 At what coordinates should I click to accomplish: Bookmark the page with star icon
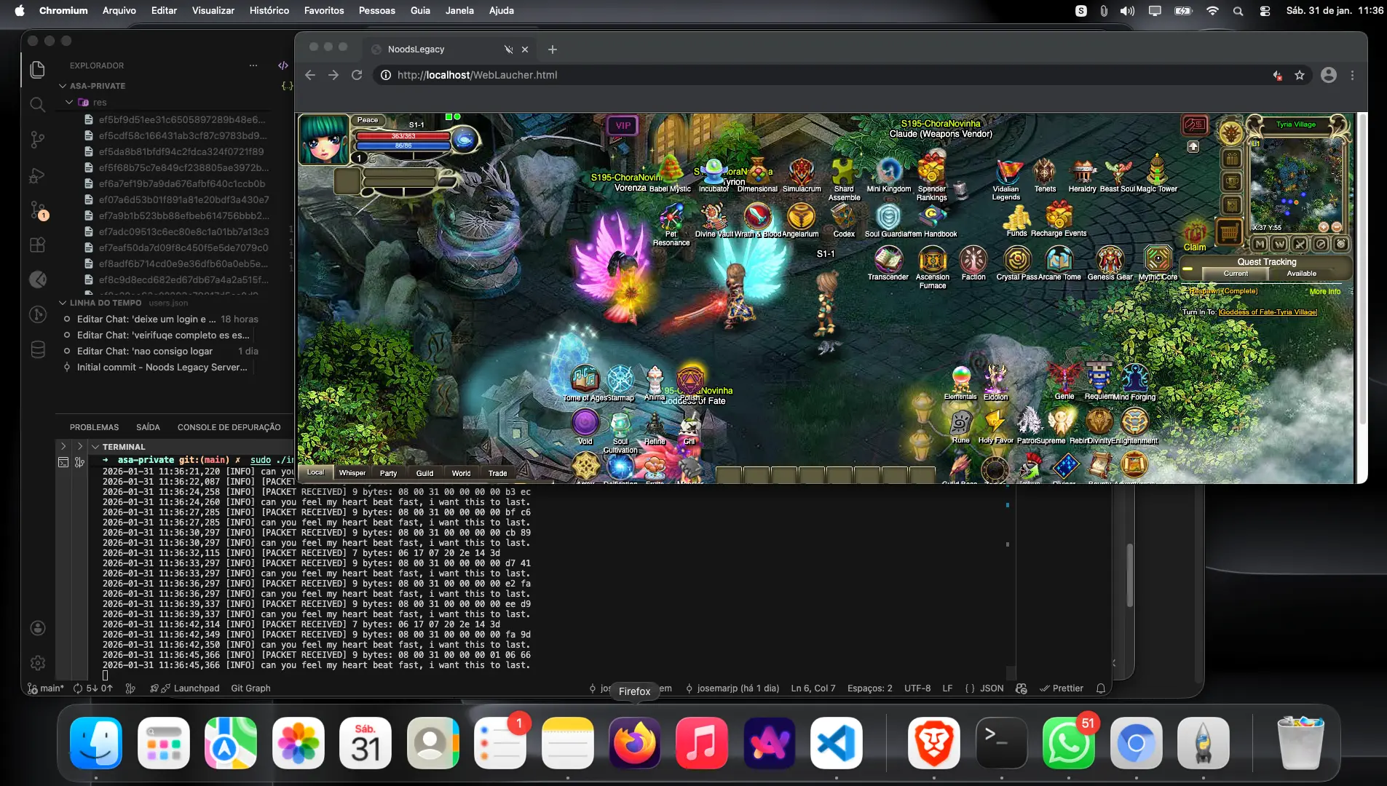coord(1300,75)
